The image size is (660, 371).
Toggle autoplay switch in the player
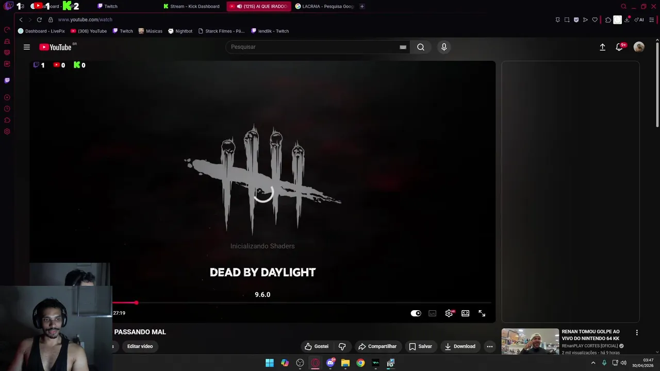click(416, 313)
